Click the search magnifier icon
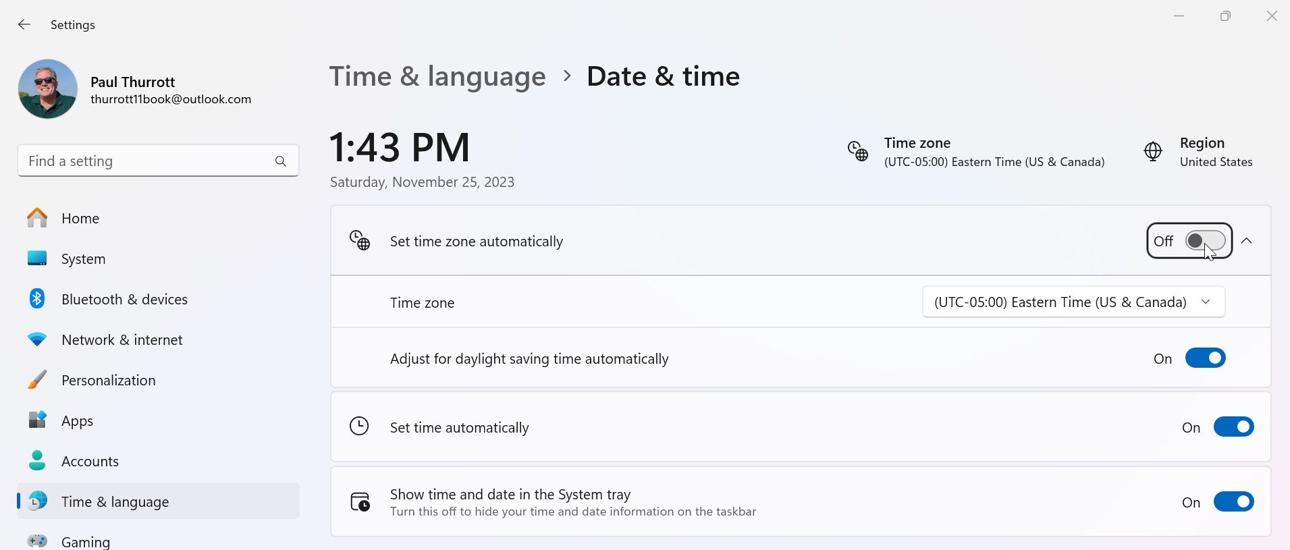 [x=281, y=161]
